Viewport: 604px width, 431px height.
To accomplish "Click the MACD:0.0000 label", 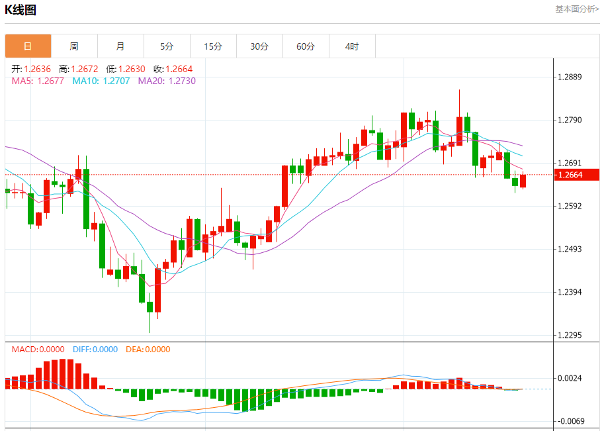I will tap(38, 350).
